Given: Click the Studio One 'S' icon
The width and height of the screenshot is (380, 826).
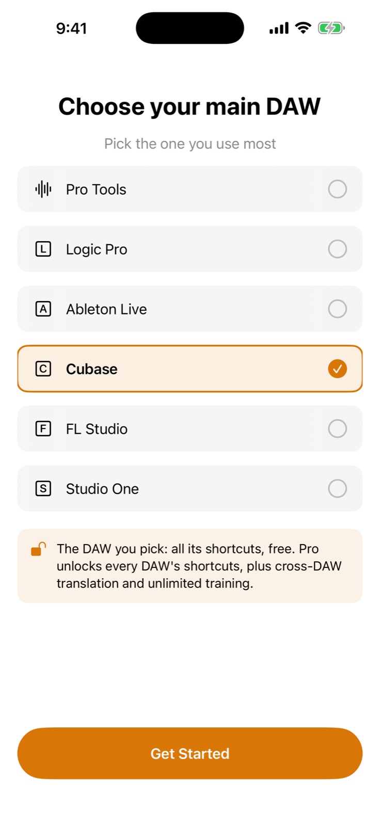Looking at the screenshot, I should pos(43,489).
